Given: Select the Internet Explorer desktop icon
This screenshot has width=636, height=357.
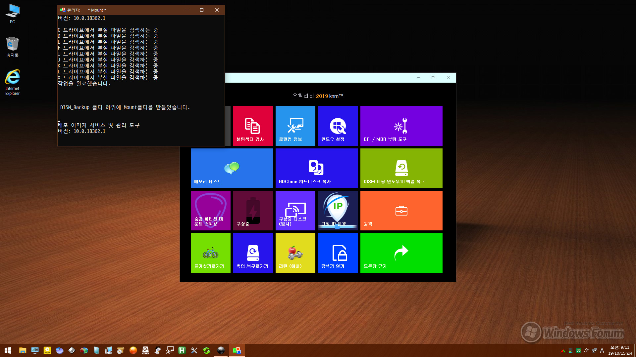Looking at the screenshot, I should [12, 82].
